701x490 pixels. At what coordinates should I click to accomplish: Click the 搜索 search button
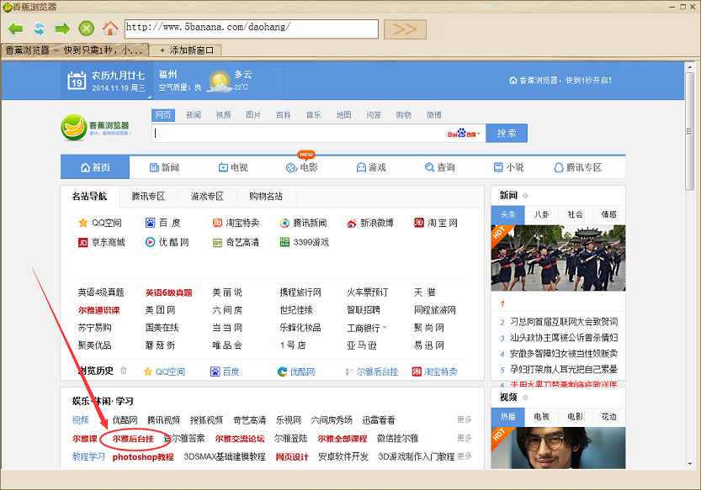point(507,133)
